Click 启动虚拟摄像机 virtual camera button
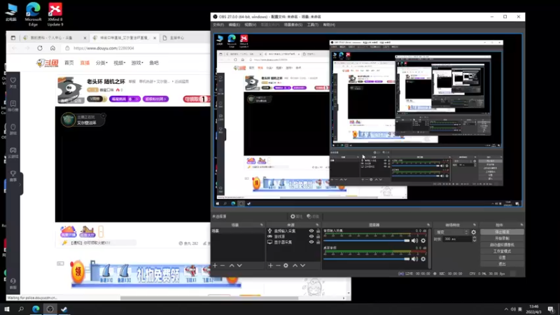560x315 pixels. click(x=502, y=244)
